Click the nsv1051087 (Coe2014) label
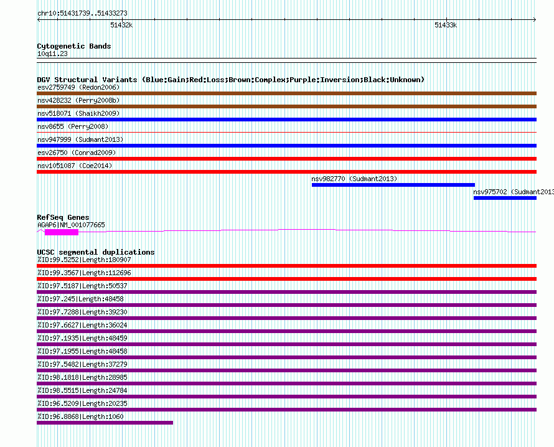 pos(75,166)
